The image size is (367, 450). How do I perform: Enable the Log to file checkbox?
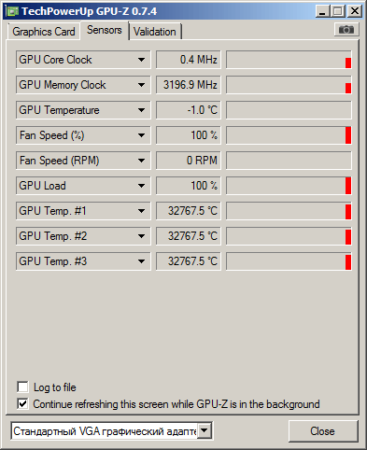point(22,387)
